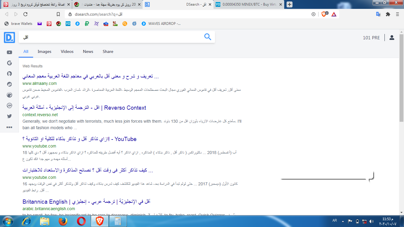The height and width of the screenshot is (227, 404).
Task: Open Firefox from the taskbar
Action: pyautogui.click(x=63, y=221)
